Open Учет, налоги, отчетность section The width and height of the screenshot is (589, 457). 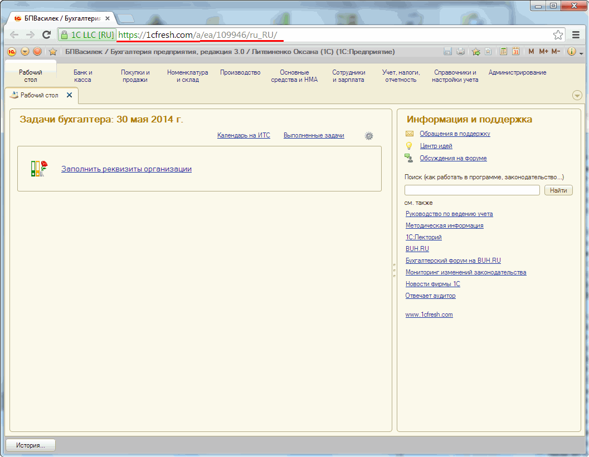click(x=401, y=76)
